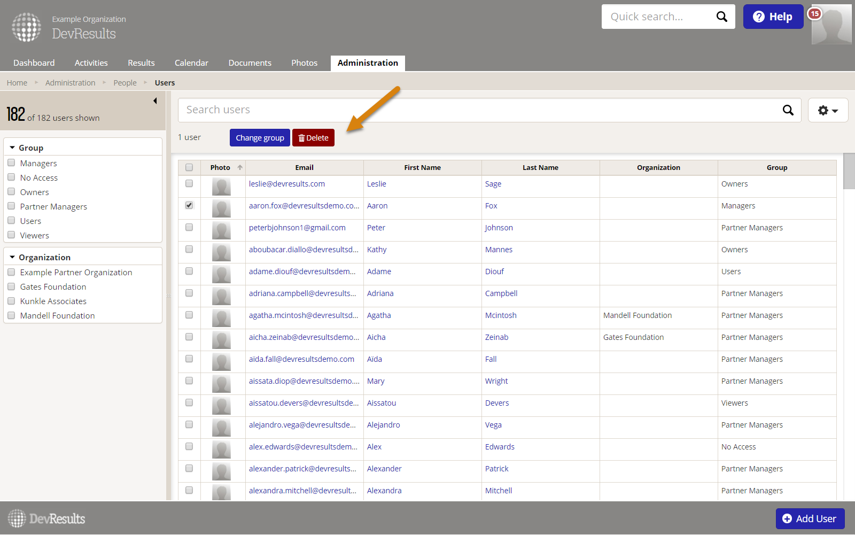
Task: Uncheck the Aaron Fox row checkbox
Action: pyautogui.click(x=189, y=205)
